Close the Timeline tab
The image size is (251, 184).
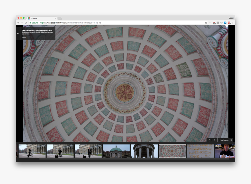click(55, 18)
